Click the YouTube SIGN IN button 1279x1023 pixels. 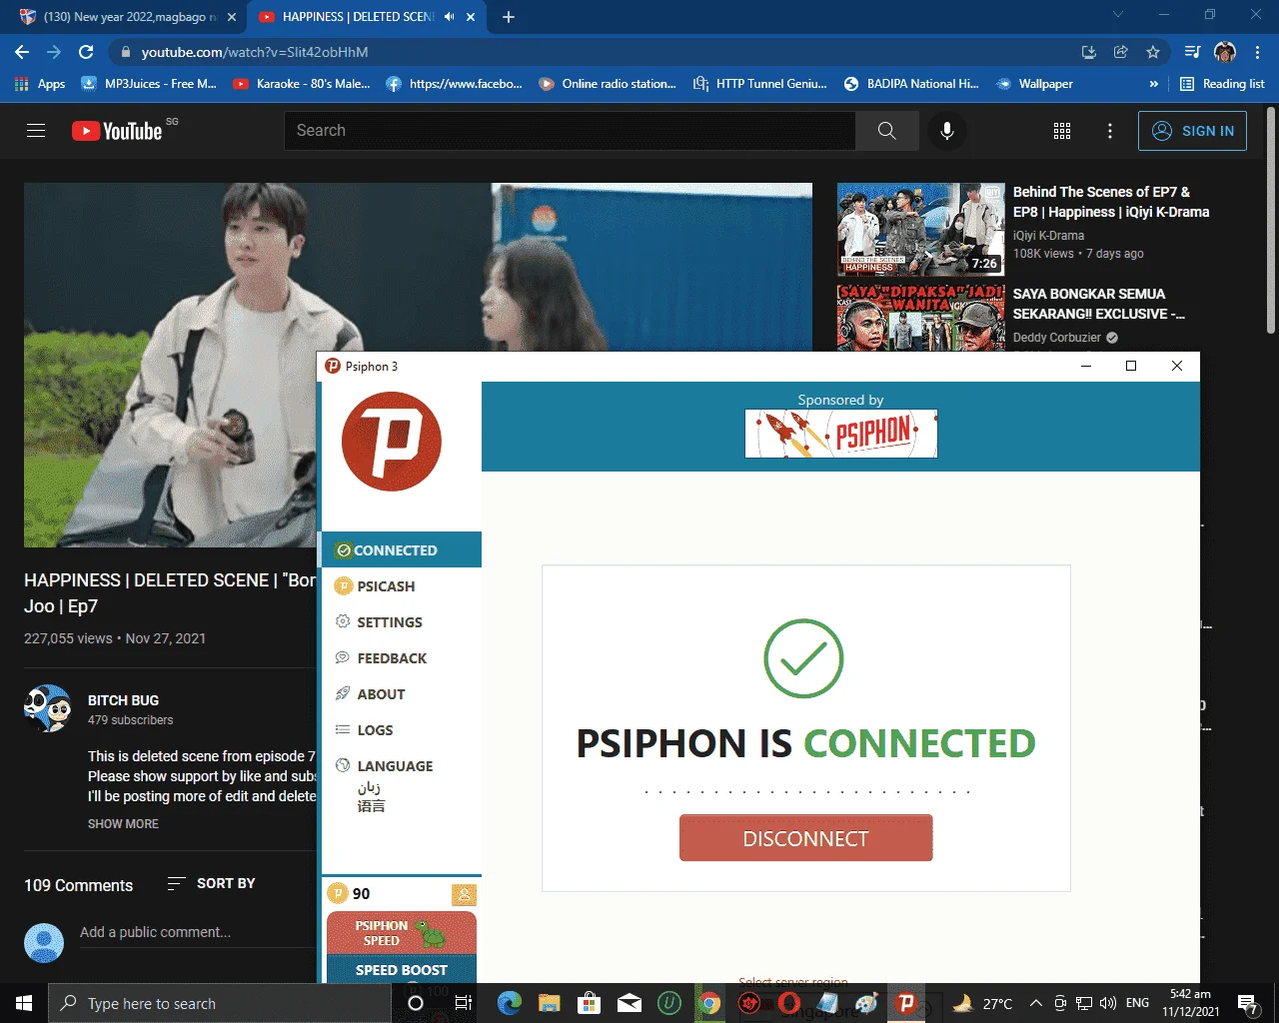[1192, 131]
